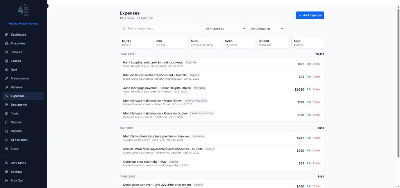Edit Monthly lawn maintenance - Riverside Duplex expense

[x=309, y=115]
